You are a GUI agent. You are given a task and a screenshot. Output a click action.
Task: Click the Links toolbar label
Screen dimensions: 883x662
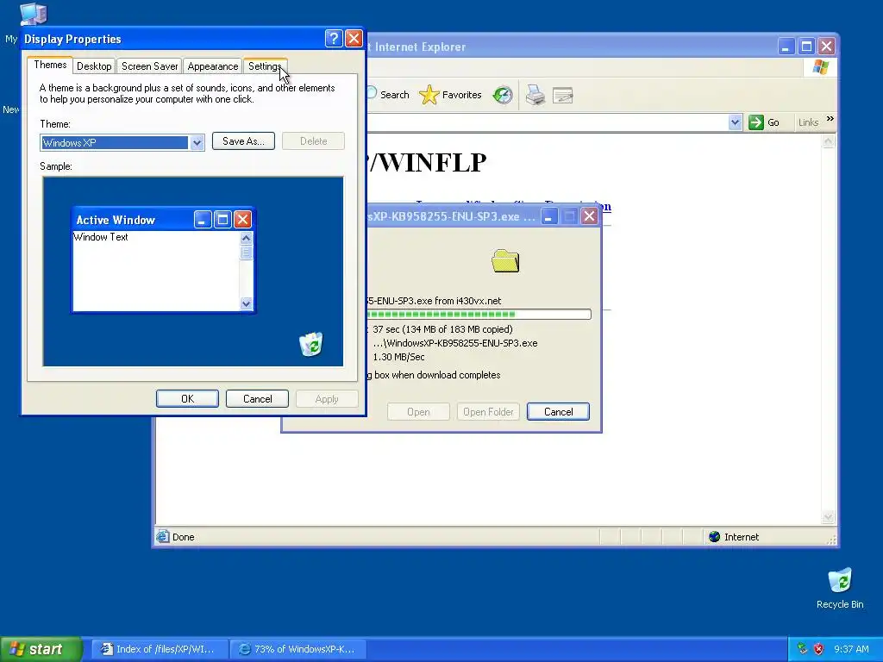tap(808, 122)
